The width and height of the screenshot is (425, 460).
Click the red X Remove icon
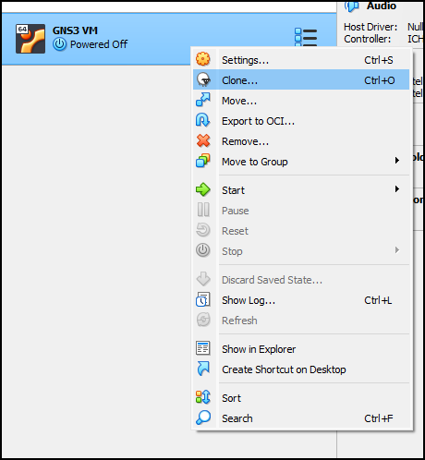(x=203, y=140)
